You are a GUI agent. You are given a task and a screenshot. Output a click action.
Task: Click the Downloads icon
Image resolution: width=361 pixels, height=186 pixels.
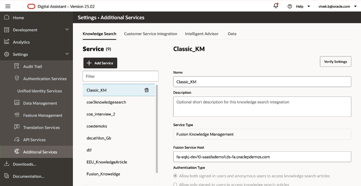(7, 164)
